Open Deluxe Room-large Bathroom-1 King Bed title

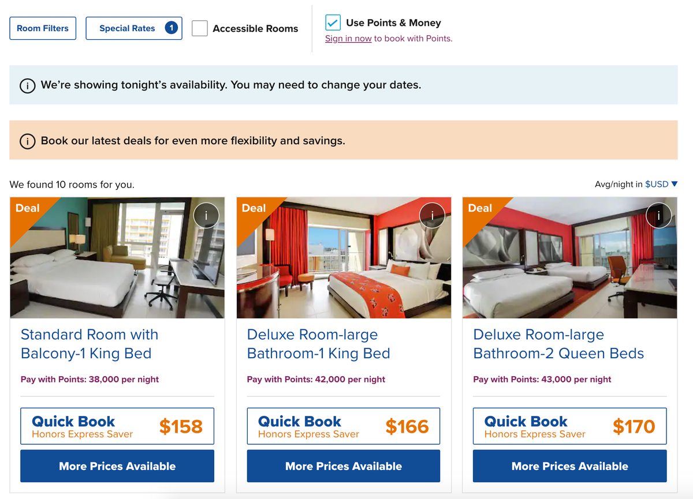click(318, 344)
